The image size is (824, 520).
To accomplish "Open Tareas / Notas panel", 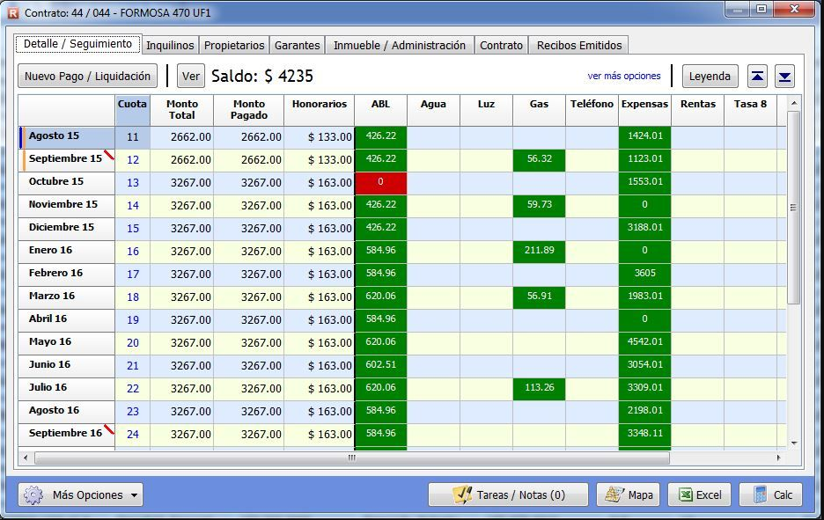I will coord(508,495).
